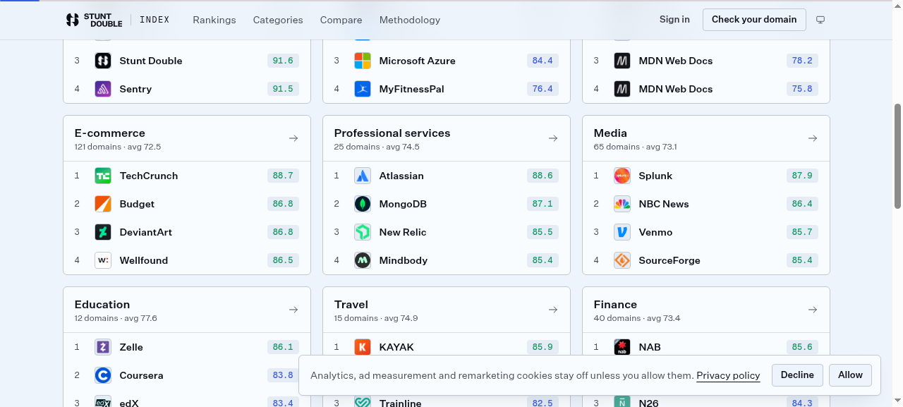903x407 pixels.
Task: Open the Rankings nav item
Action: pyautogui.click(x=214, y=20)
